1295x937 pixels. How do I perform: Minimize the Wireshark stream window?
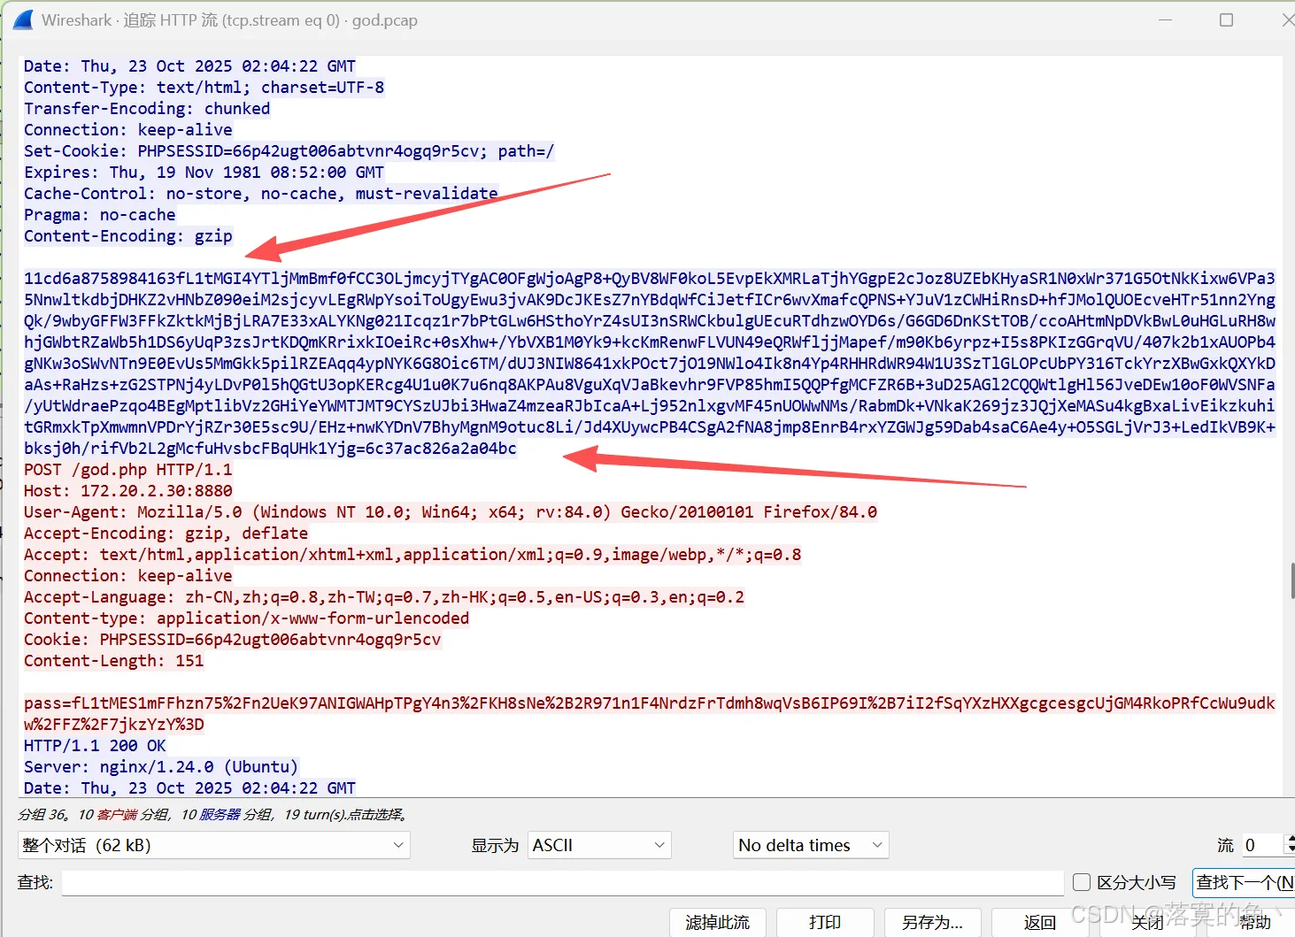tap(1165, 19)
